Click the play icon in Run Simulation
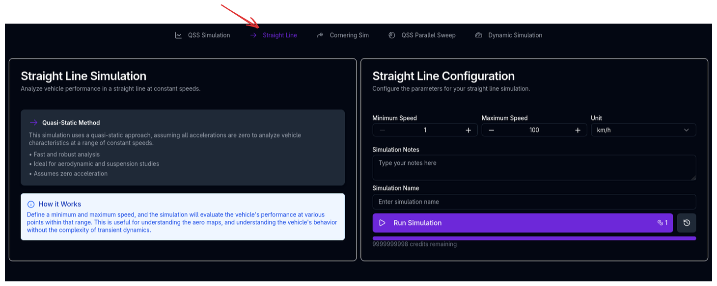717x286 pixels. [x=383, y=223]
